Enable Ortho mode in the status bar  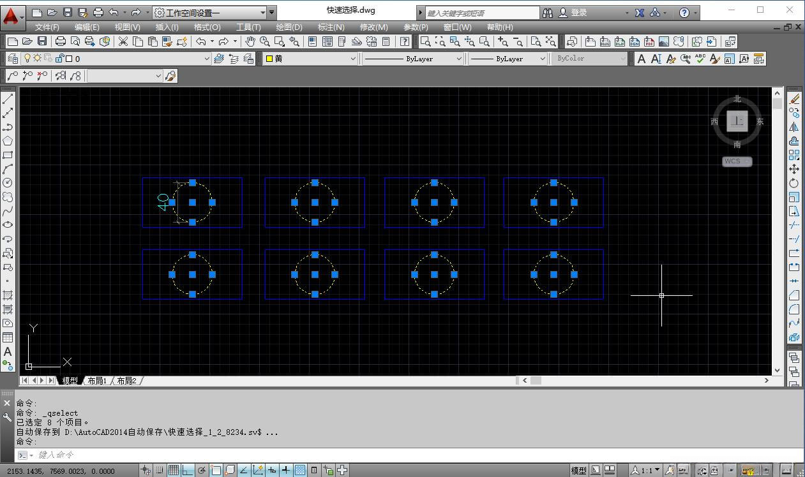pyautogui.click(x=187, y=471)
